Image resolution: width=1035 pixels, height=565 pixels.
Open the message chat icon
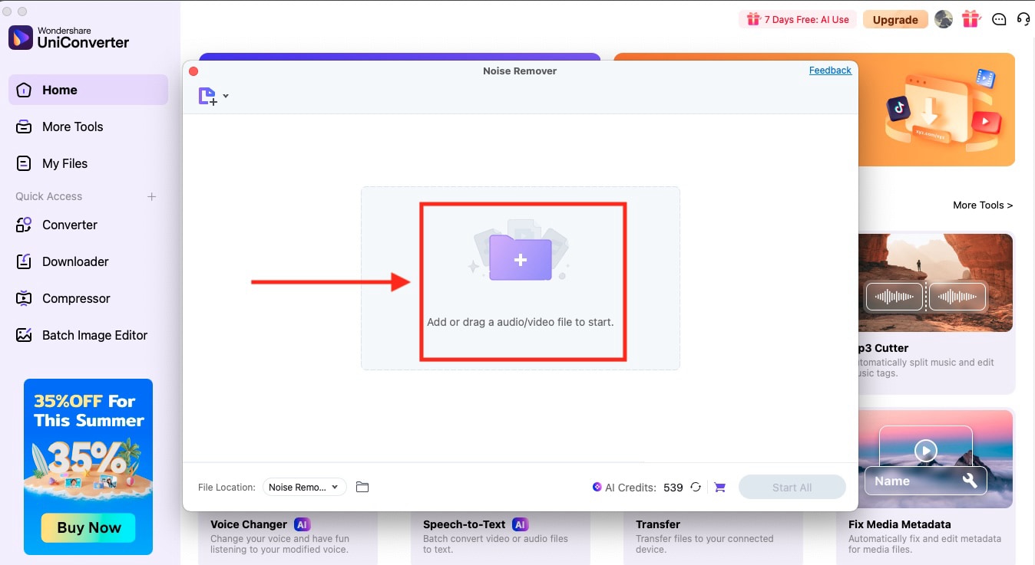999,20
